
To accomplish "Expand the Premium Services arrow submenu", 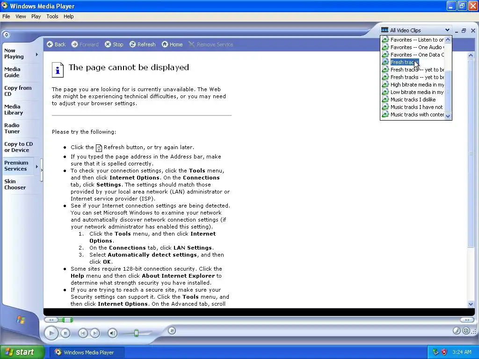I will pyautogui.click(x=37, y=167).
